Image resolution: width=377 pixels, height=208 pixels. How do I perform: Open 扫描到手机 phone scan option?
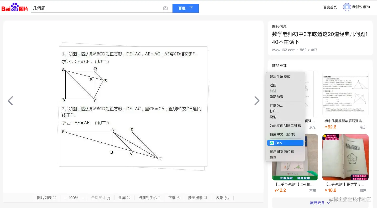click(149, 197)
